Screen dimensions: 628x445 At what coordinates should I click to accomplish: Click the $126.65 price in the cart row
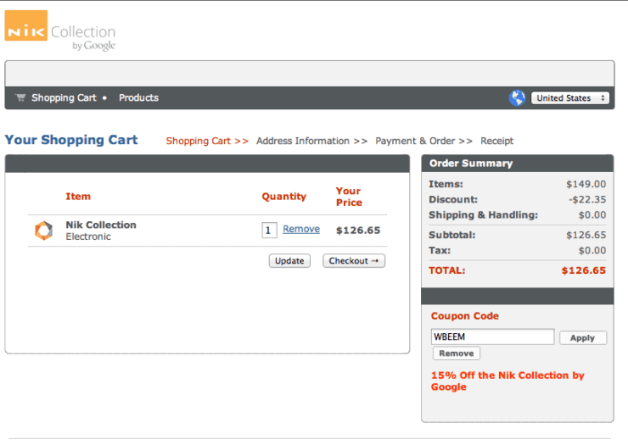pos(358,231)
